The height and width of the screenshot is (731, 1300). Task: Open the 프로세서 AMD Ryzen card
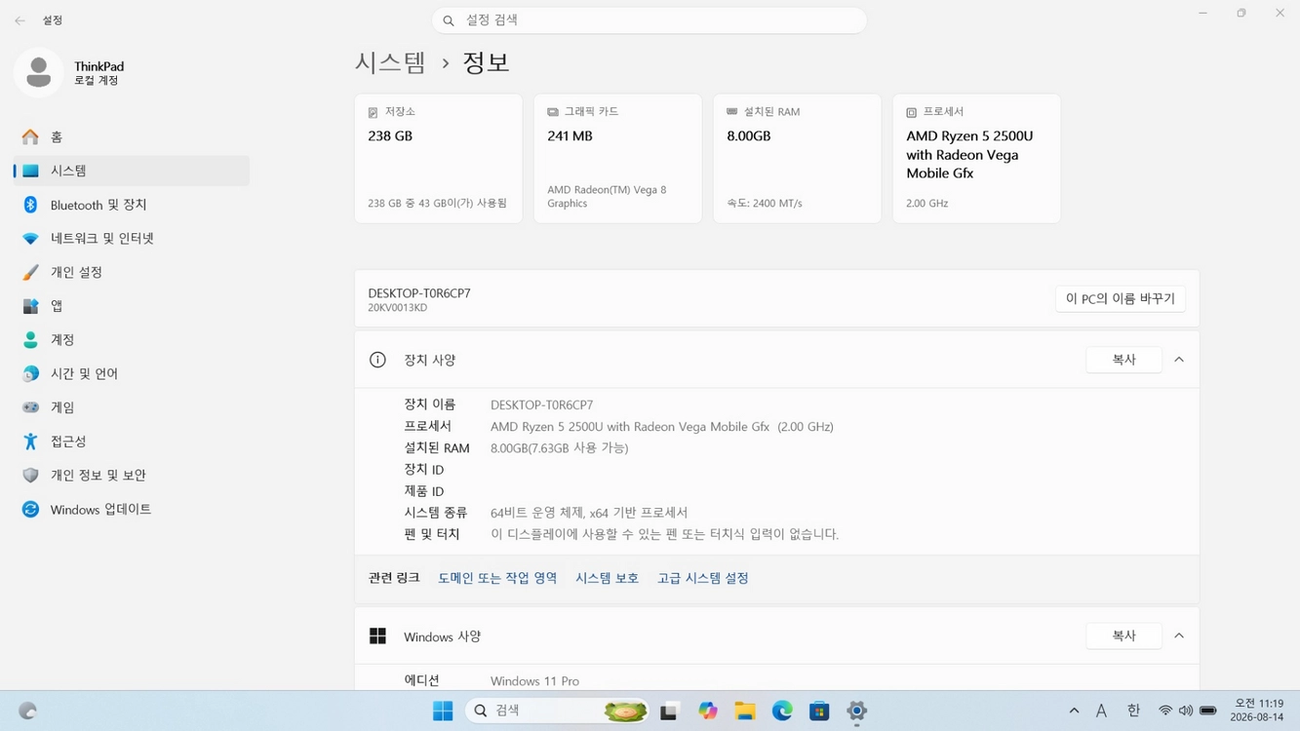[977, 159]
